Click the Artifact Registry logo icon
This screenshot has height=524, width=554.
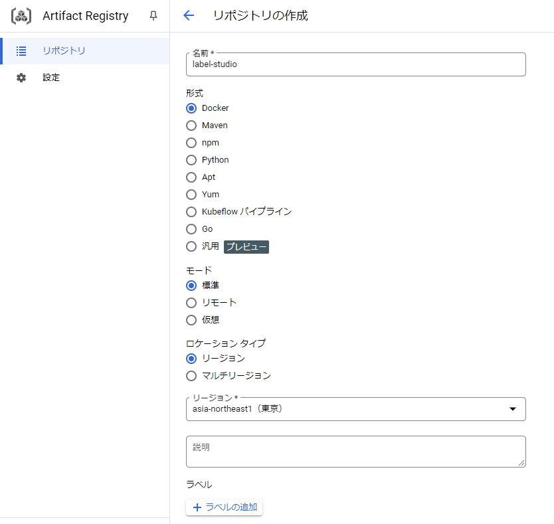21,16
